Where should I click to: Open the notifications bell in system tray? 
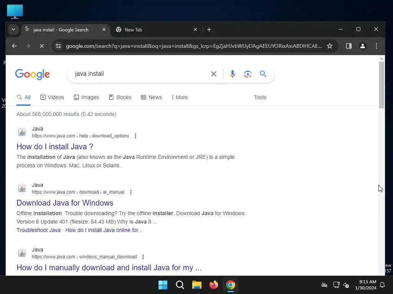pyautogui.click(x=382, y=285)
